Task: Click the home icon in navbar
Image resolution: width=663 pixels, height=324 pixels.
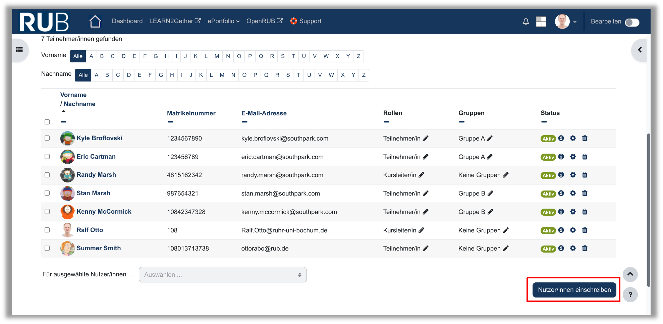Action: click(95, 21)
